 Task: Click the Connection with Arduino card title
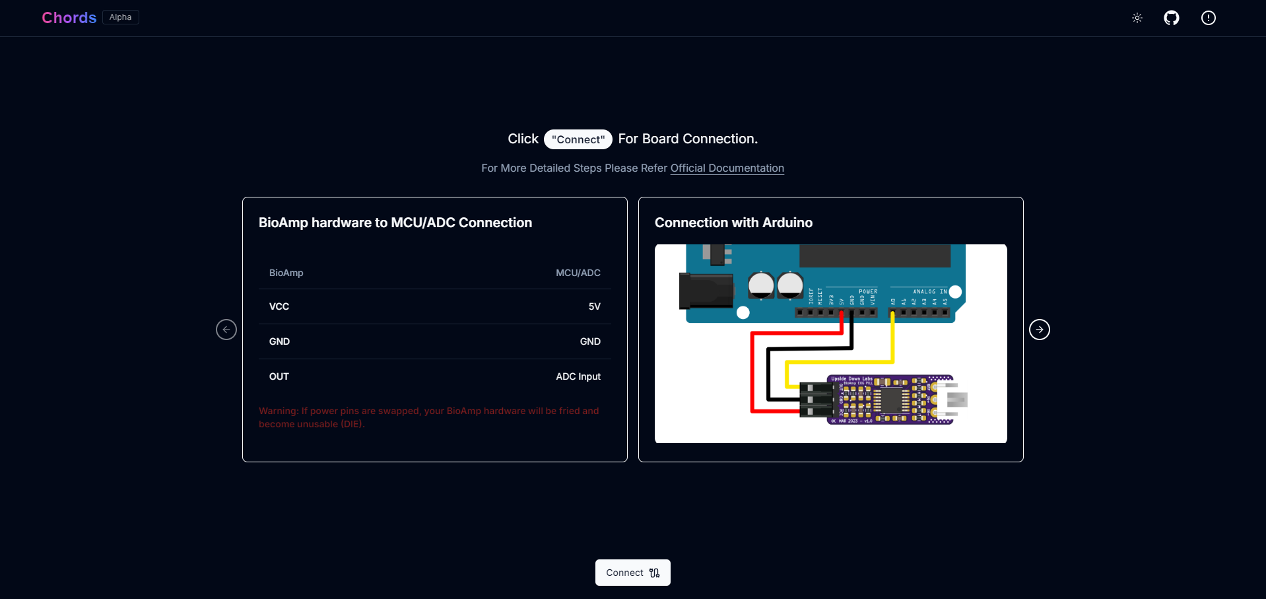pos(733,223)
